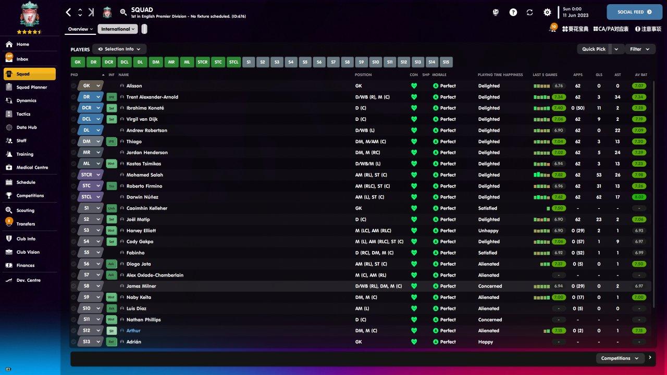Toggle the pick circle for Harvey Elliott

coord(73,230)
